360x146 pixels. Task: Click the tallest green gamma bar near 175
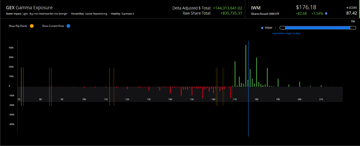tap(246, 66)
